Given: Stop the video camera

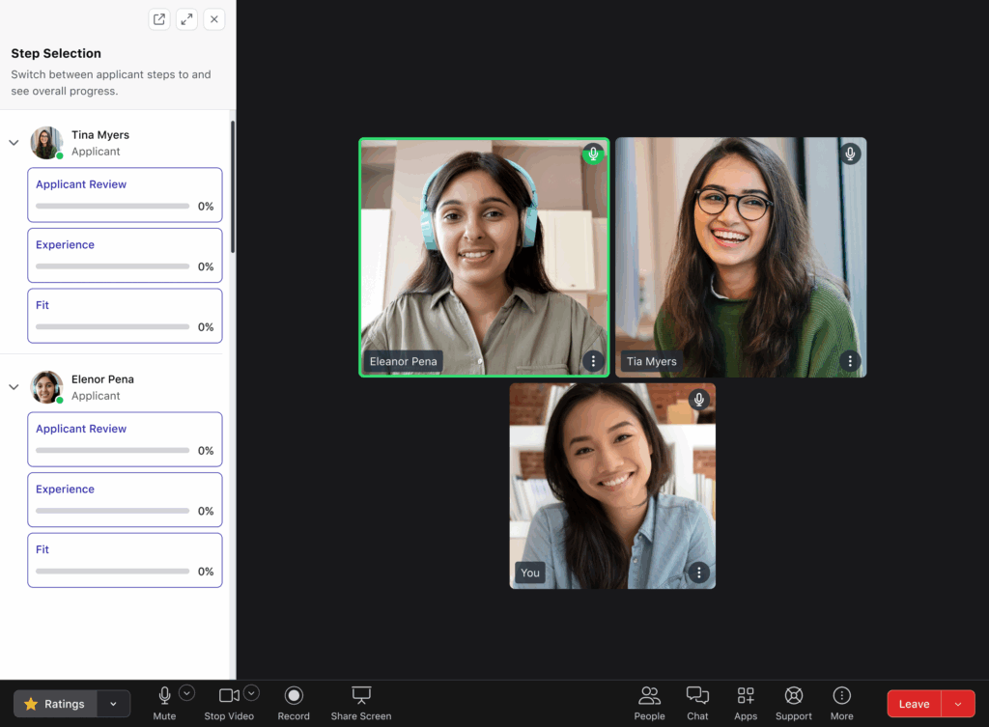Looking at the screenshot, I should pyautogui.click(x=229, y=703).
